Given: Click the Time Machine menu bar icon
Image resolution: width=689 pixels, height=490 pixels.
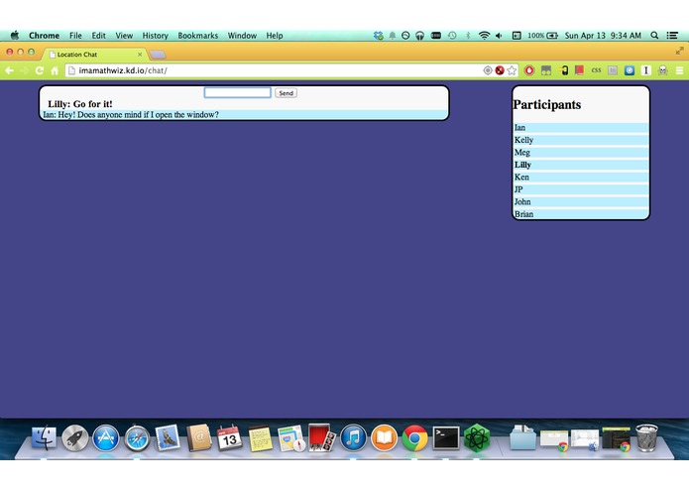Looking at the screenshot, I should coord(452,36).
